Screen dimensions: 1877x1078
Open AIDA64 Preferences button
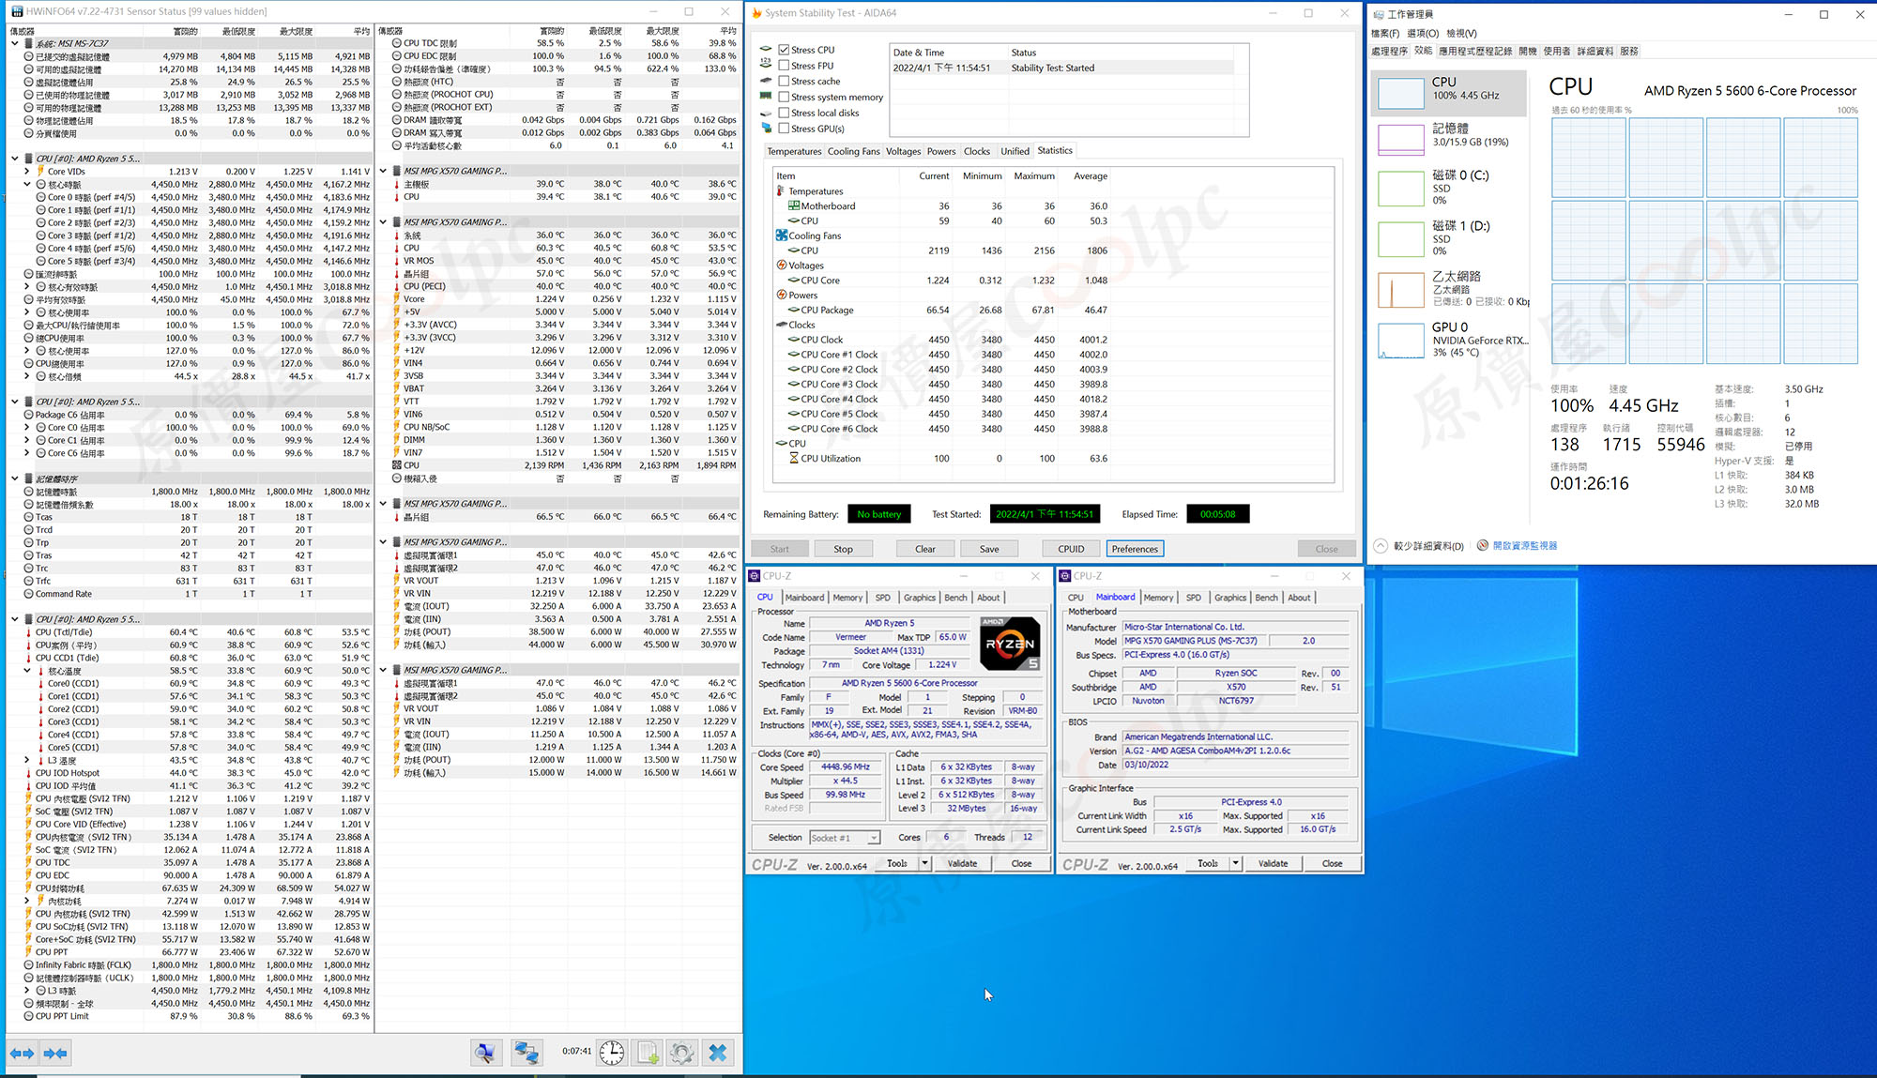tap(1135, 549)
